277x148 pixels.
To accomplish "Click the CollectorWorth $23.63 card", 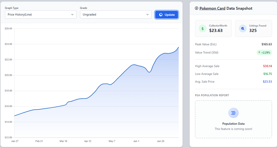I will click(213, 29).
